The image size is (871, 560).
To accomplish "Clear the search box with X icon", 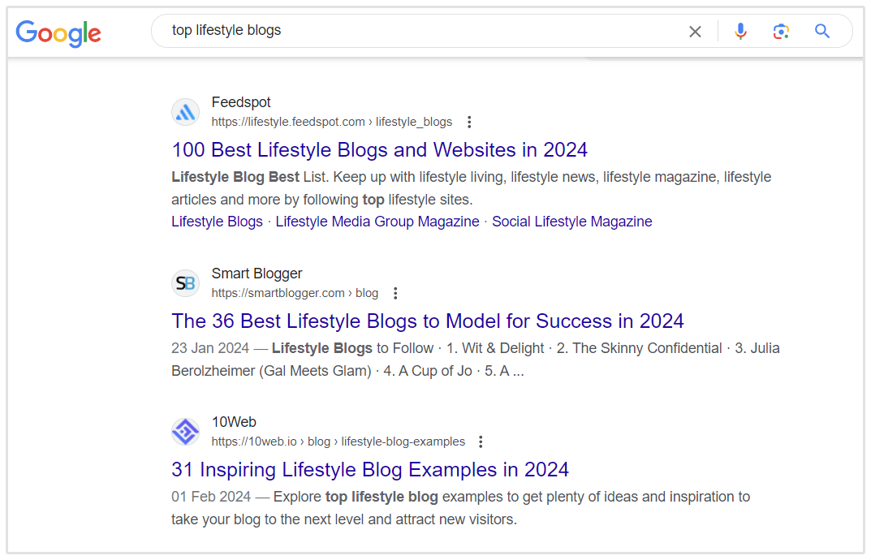I will coord(695,32).
